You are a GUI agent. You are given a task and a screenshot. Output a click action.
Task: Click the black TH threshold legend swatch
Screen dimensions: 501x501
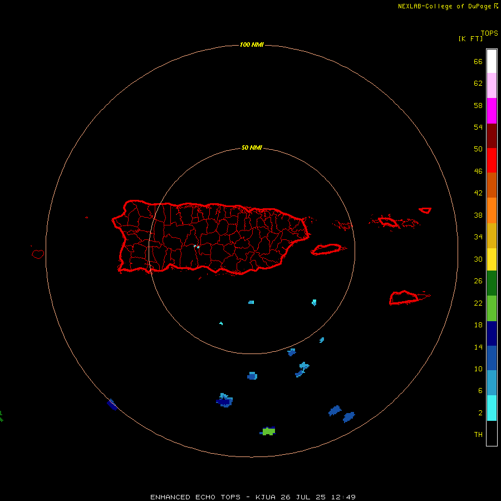click(x=492, y=433)
